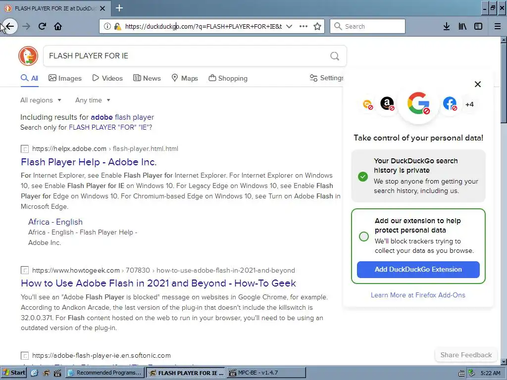Image resolution: width=507 pixels, height=380 pixels.
Task: Click favicon beside helpx.adobe.com result
Action: (x=25, y=149)
